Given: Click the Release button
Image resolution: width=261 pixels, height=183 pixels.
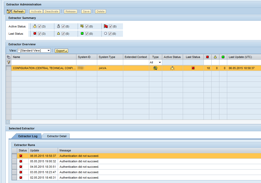Looking at the screenshot, I should (70, 11).
